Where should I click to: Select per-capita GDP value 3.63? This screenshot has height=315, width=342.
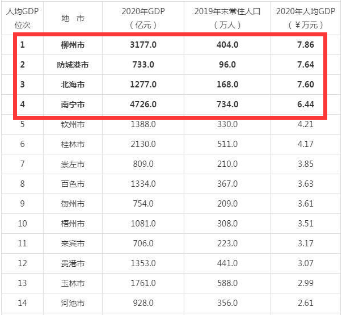coord(306,184)
